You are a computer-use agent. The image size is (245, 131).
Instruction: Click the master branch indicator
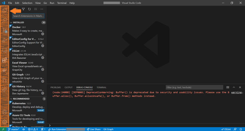pos(13,129)
